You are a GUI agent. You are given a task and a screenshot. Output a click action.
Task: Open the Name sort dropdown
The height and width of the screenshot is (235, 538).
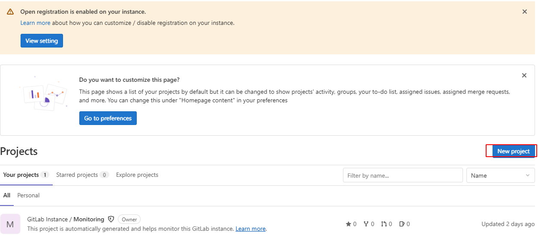pyautogui.click(x=500, y=176)
